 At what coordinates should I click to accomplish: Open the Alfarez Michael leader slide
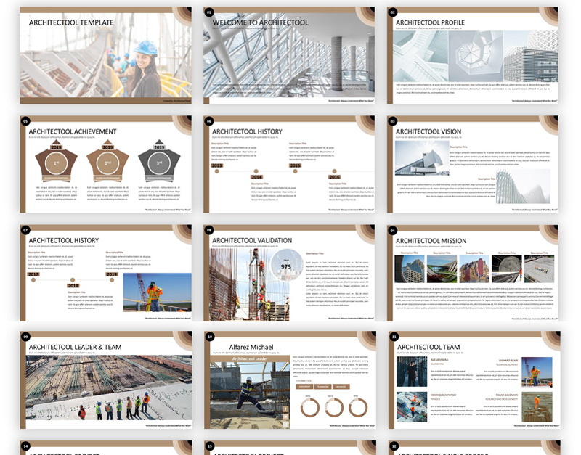tap(290, 380)
